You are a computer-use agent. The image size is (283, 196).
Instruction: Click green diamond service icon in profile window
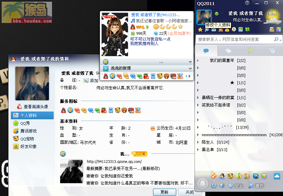coord(97,110)
